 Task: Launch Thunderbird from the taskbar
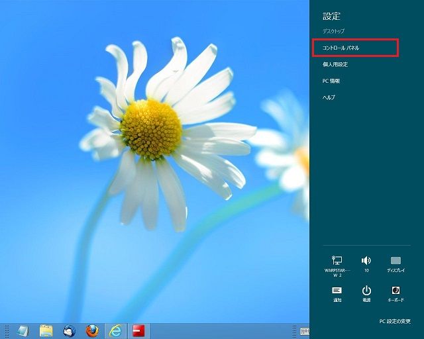tap(70, 331)
